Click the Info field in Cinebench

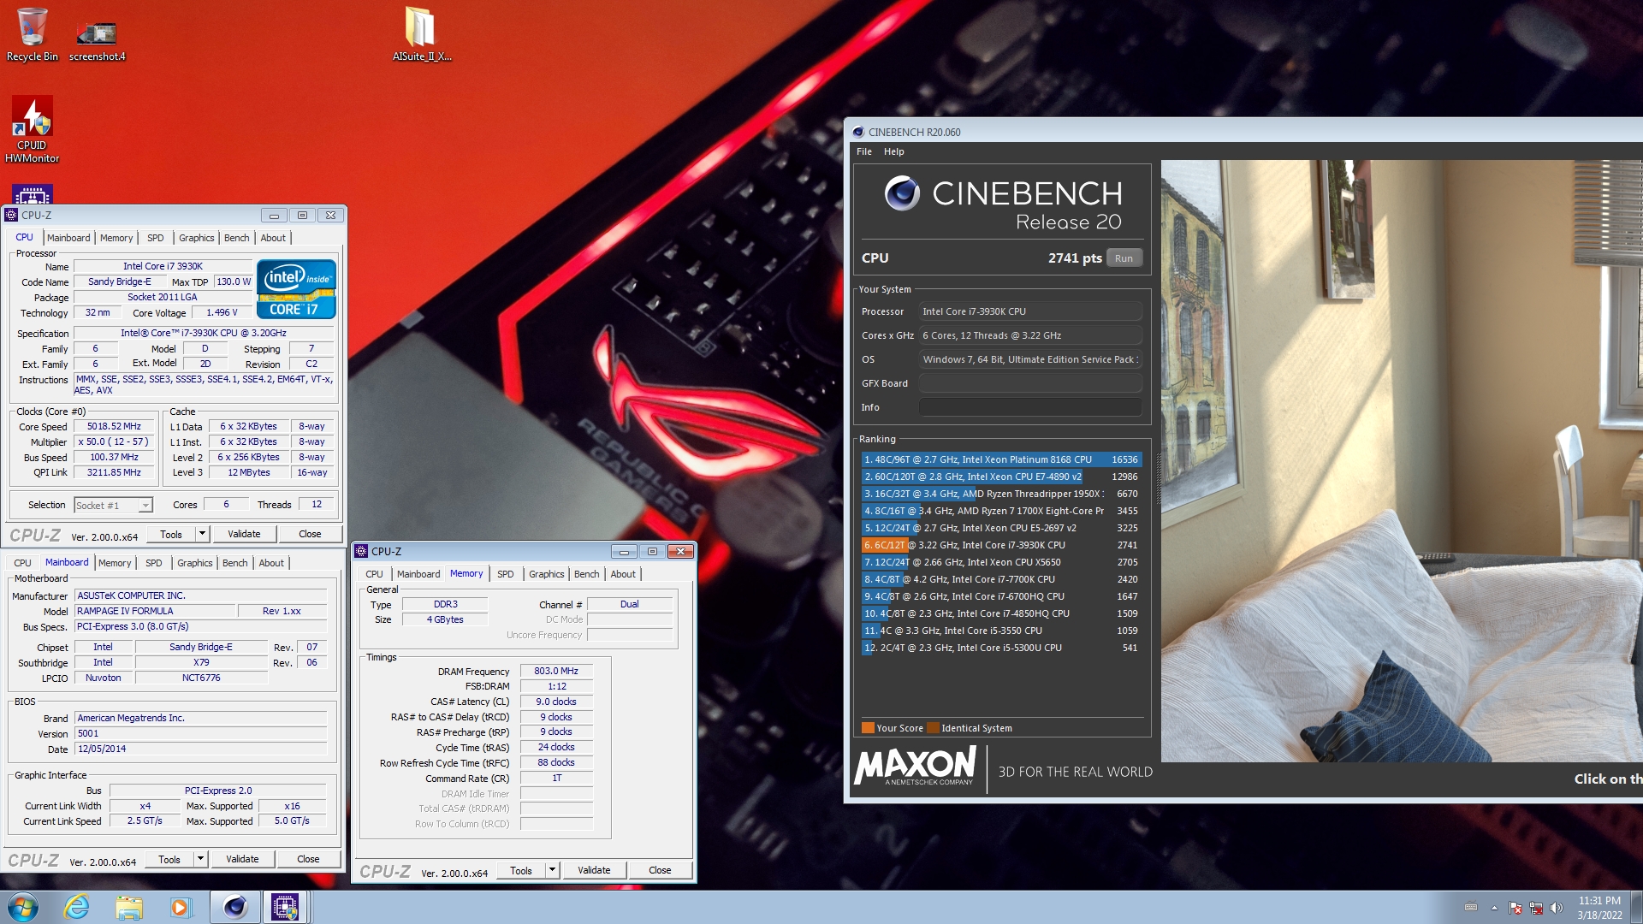tap(1030, 407)
